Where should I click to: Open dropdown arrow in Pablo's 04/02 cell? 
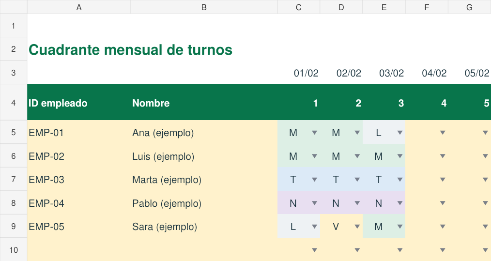coord(443,203)
